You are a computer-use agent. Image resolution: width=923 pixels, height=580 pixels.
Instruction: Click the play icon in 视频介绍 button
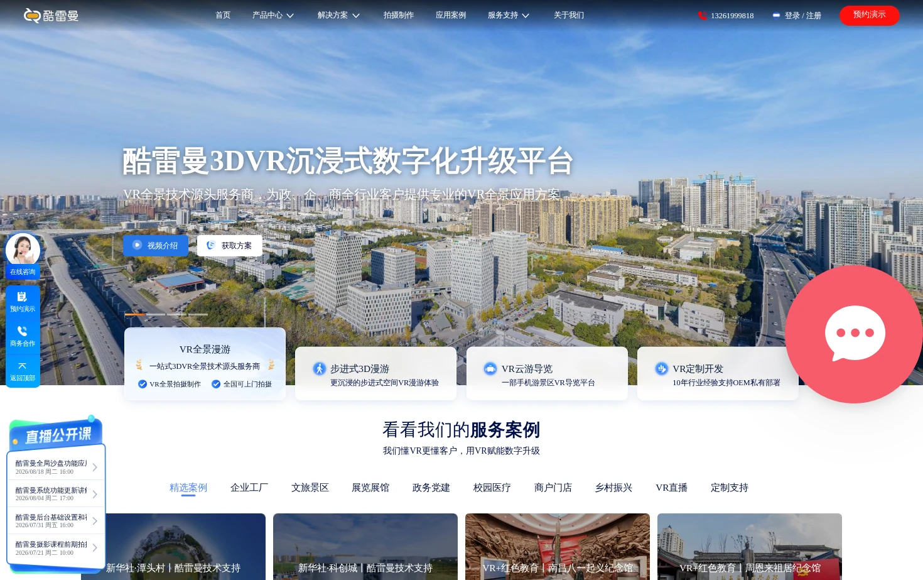click(137, 245)
